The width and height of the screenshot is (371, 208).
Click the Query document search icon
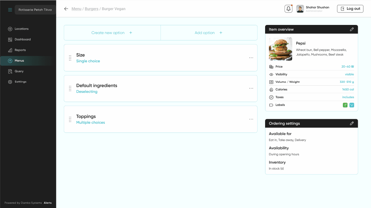coord(10,71)
